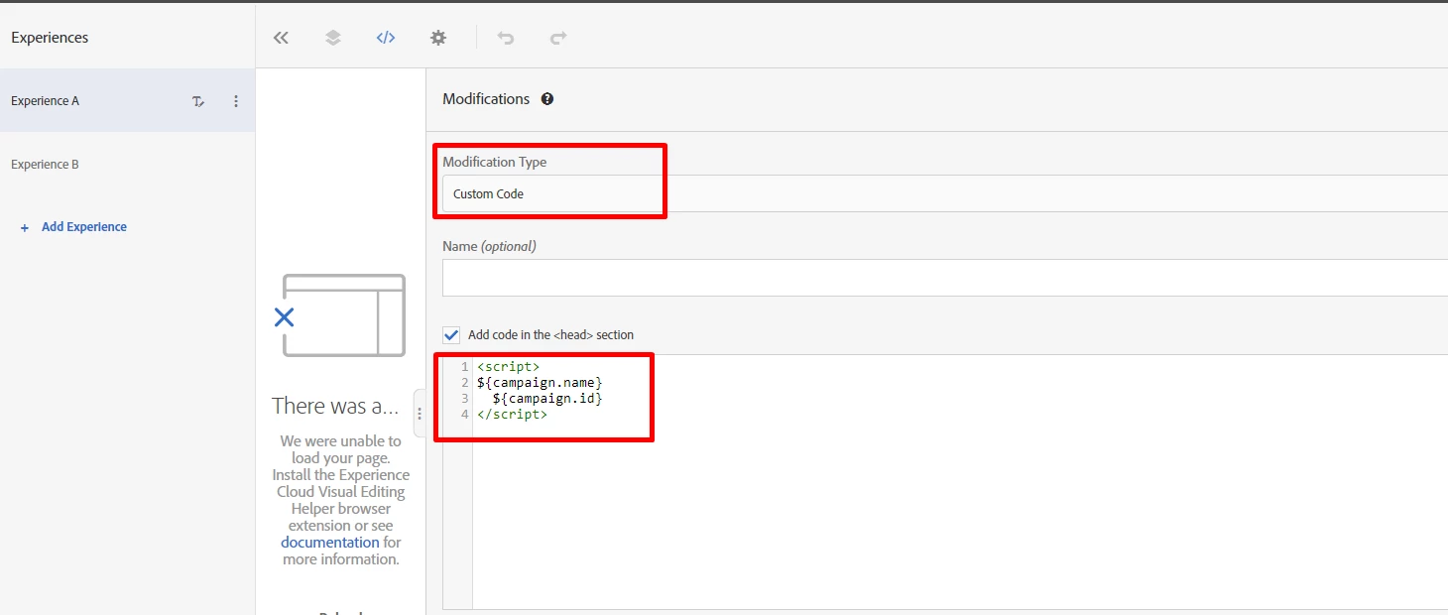Select Experience B in the list
The image size is (1448, 615).
pyautogui.click(x=127, y=165)
